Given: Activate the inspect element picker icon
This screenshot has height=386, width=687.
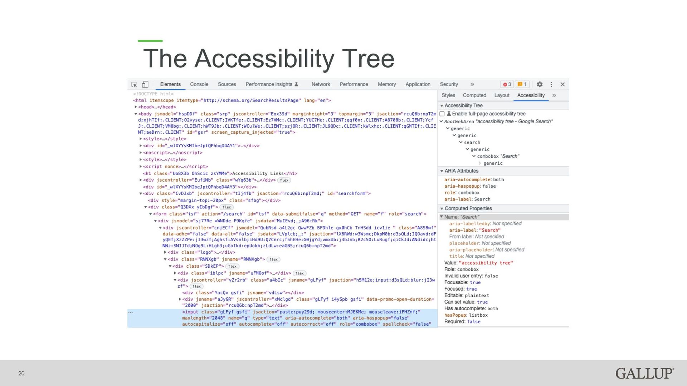Looking at the screenshot, I should [x=134, y=84].
